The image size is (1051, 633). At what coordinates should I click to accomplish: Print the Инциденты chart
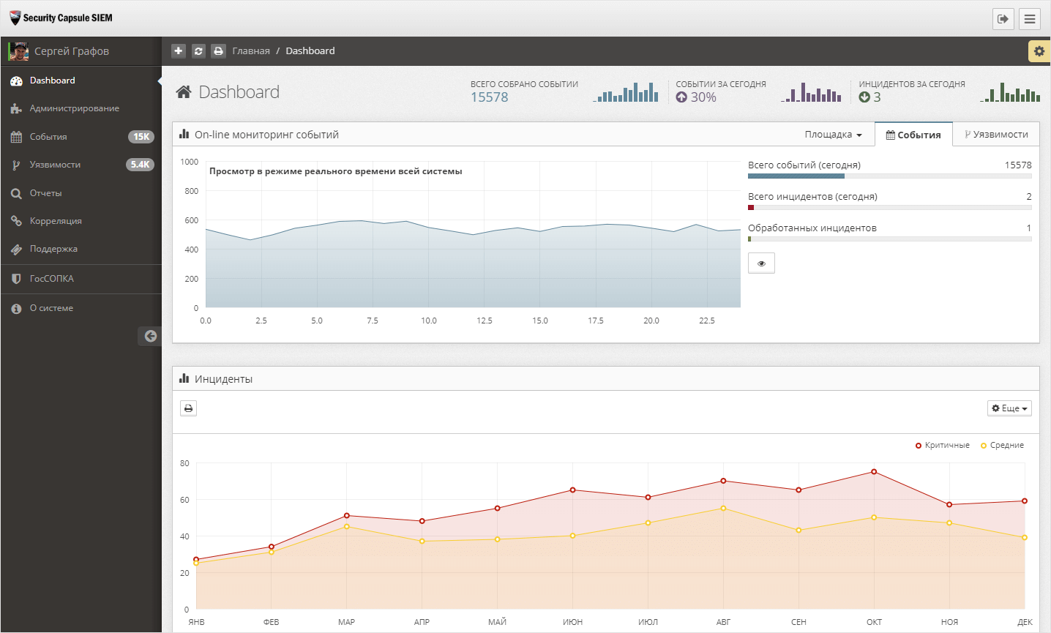[x=188, y=408]
